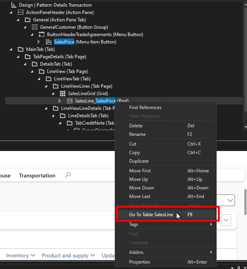Expand the SalesPrice menu item button node
This screenshot has height=269, width=247.
click(x=39, y=42)
